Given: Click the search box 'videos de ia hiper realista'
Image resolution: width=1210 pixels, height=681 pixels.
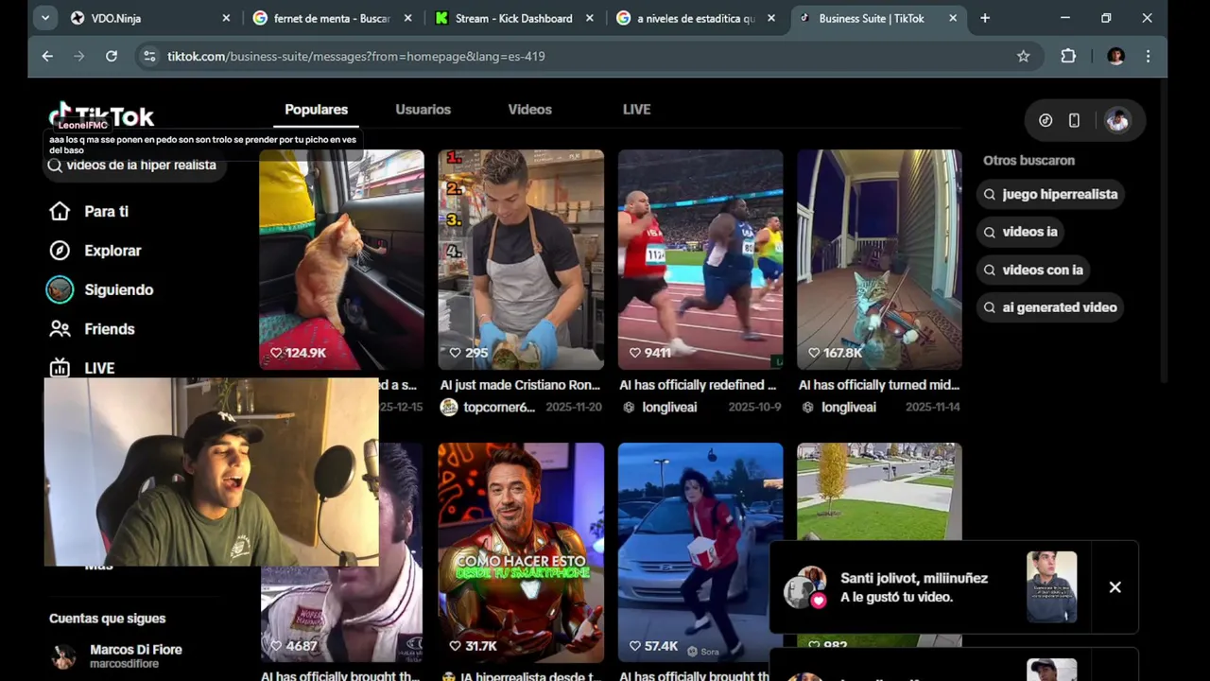Looking at the screenshot, I should (x=132, y=165).
